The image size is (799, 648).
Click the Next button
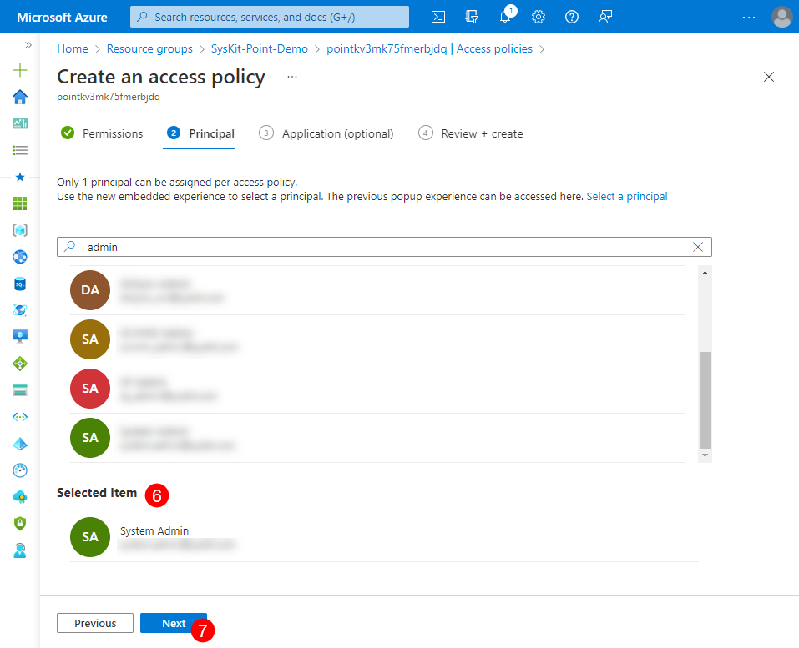pyautogui.click(x=173, y=623)
